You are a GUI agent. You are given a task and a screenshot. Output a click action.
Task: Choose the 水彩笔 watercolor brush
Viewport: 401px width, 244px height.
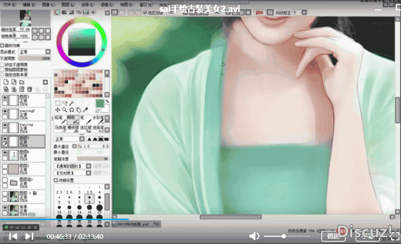[x=98, y=120]
